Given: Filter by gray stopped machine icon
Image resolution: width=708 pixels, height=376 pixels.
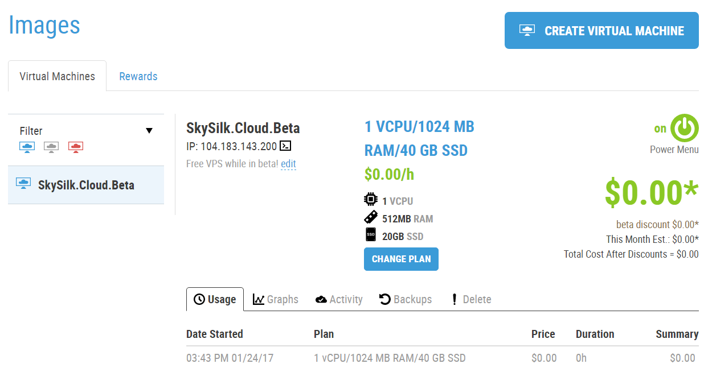Looking at the screenshot, I should [x=51, y=147].
